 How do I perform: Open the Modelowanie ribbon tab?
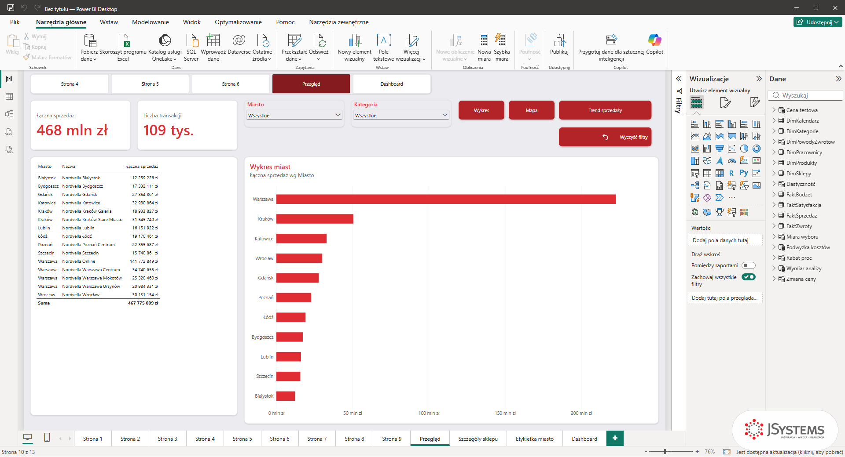point(151,22)
